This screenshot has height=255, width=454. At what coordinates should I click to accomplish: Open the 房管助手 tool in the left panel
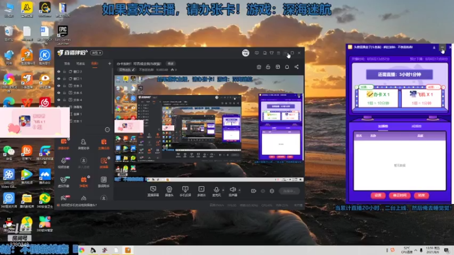pyautogui.click(x=83, y=144)
